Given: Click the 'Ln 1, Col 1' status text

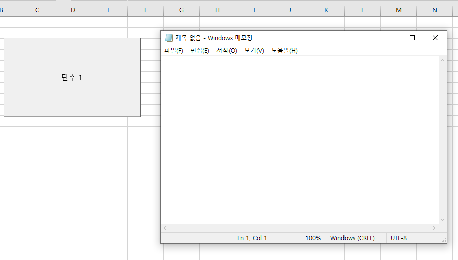Looking at the screenshot, I should pos(252,238).
